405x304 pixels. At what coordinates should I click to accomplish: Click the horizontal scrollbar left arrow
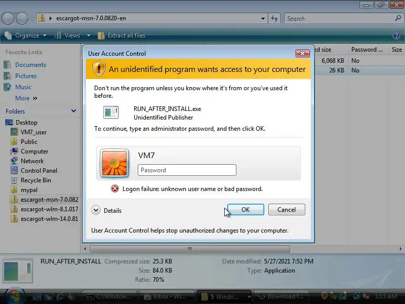coord(85,249)
